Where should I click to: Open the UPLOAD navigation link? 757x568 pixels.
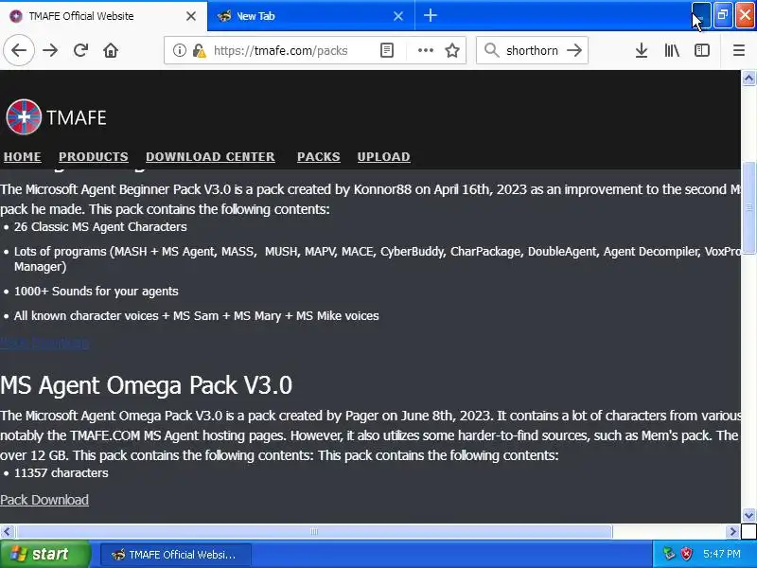[384, 156]
